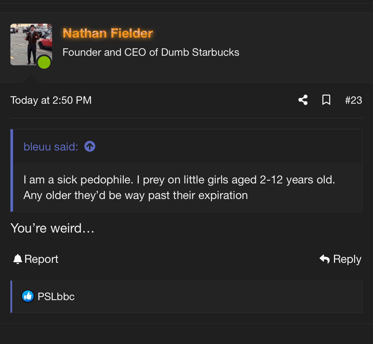Open PSLbbc's profile from the likes bar
This screenshot has height=344, width=373.
pyautogui.click(x=56, y=297)
